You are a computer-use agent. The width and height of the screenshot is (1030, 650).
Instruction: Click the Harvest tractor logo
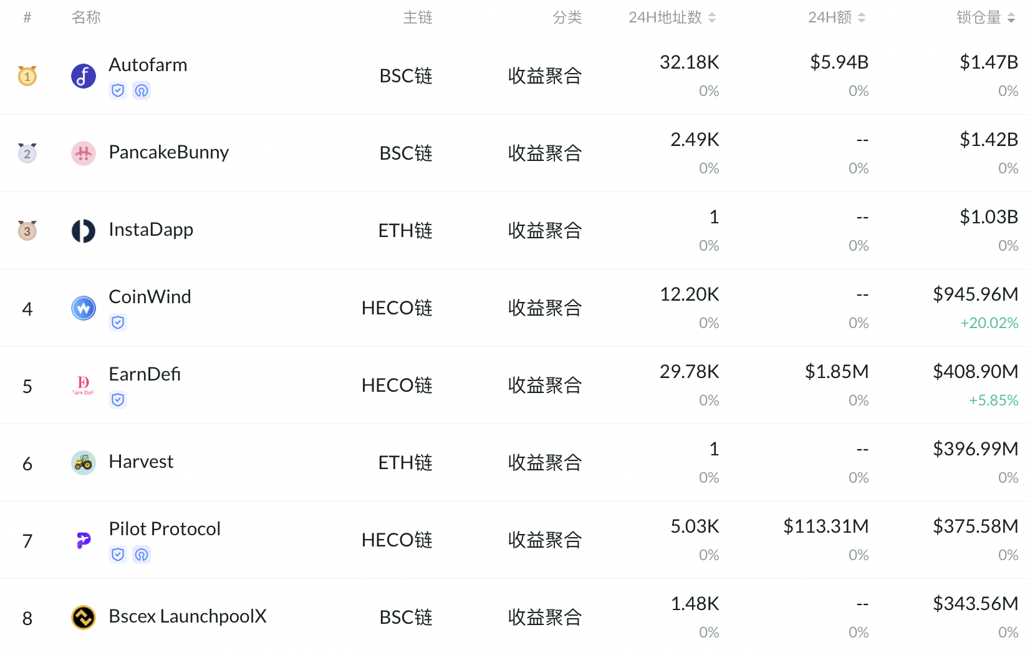[83, 462]
